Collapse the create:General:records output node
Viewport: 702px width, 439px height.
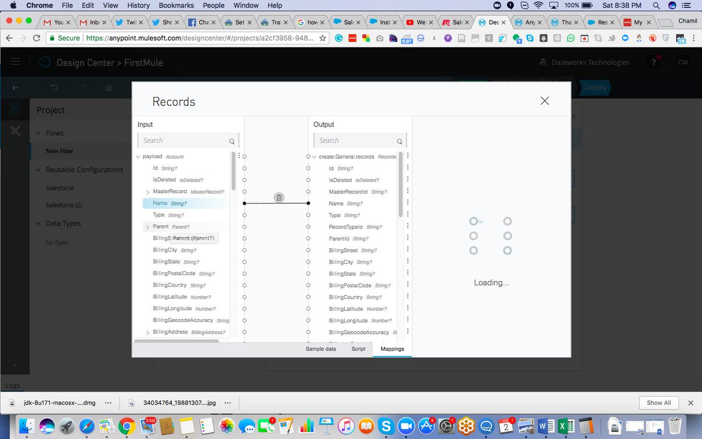point(314,156)
